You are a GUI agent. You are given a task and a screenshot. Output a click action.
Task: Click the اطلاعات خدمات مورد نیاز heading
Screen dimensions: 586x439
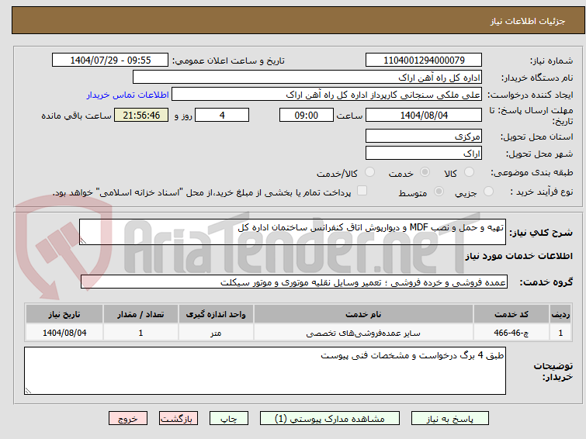click(518, 256)
